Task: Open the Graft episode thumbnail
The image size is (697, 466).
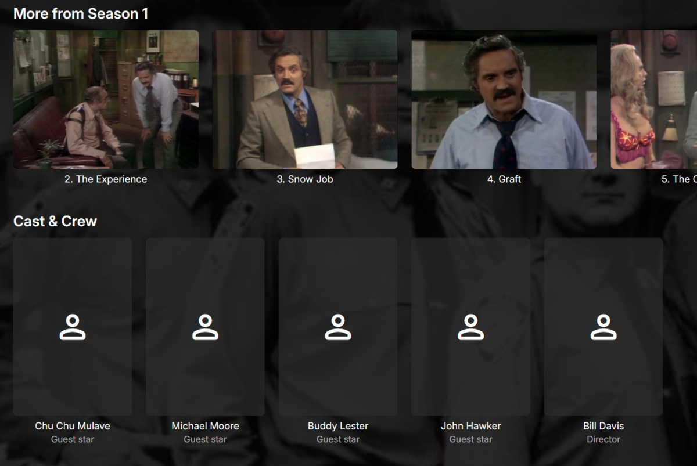Action: click(x=504, y=99)
